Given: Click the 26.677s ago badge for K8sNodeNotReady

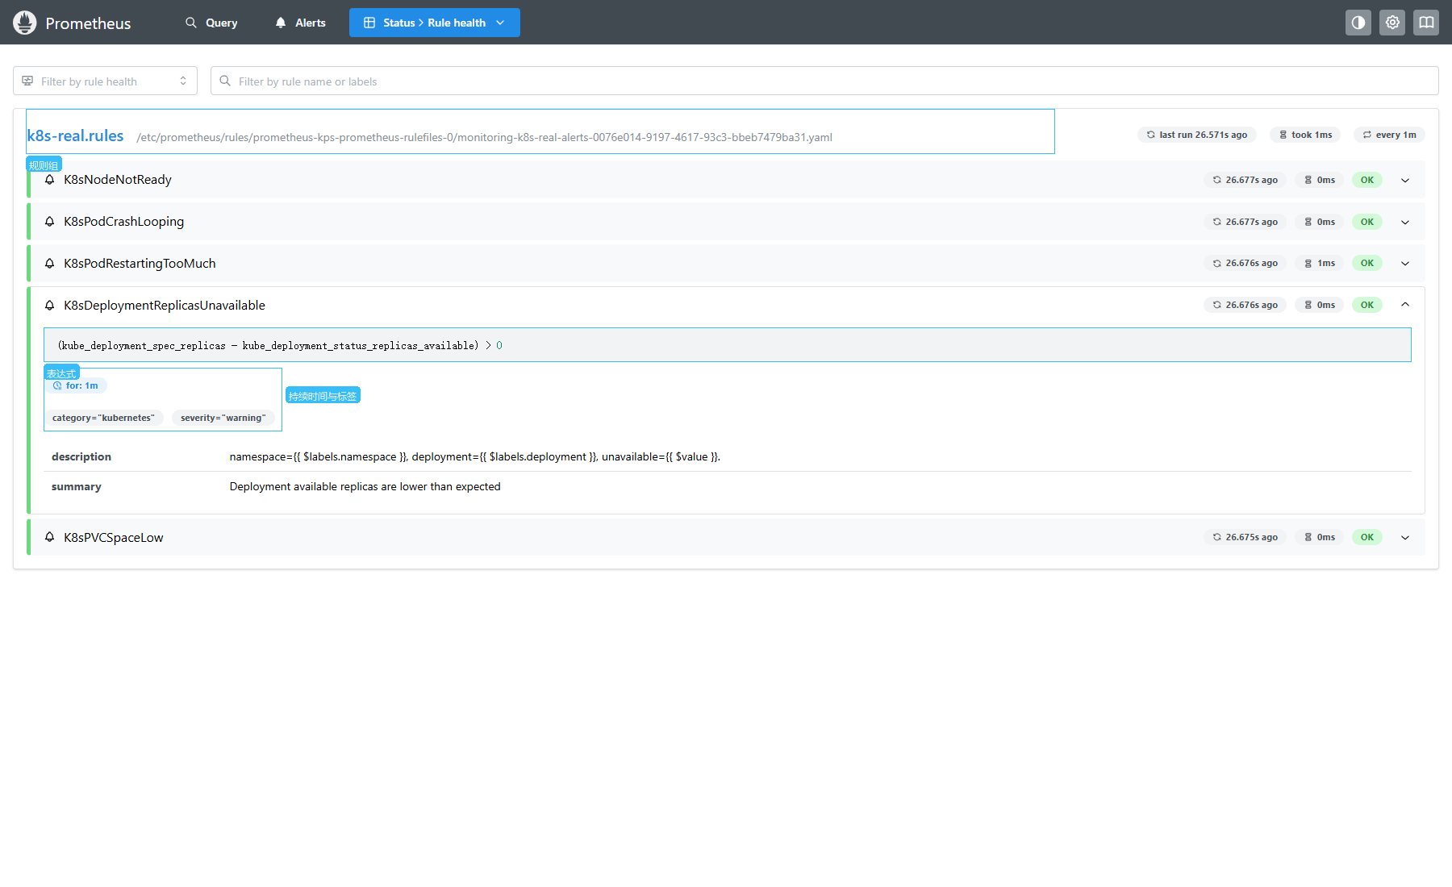Looking at the screenshot, I should point(1245,180).
